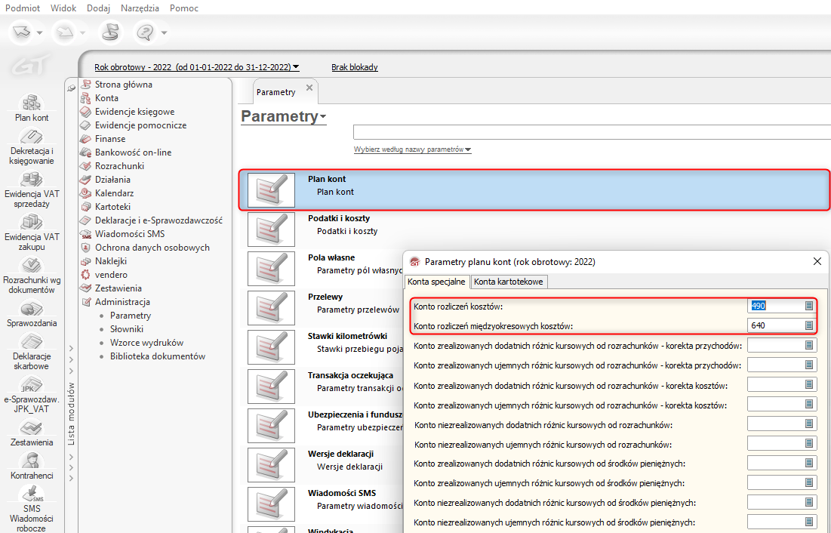
Task: Close the Parametry tab
Action: pos(309,88)
